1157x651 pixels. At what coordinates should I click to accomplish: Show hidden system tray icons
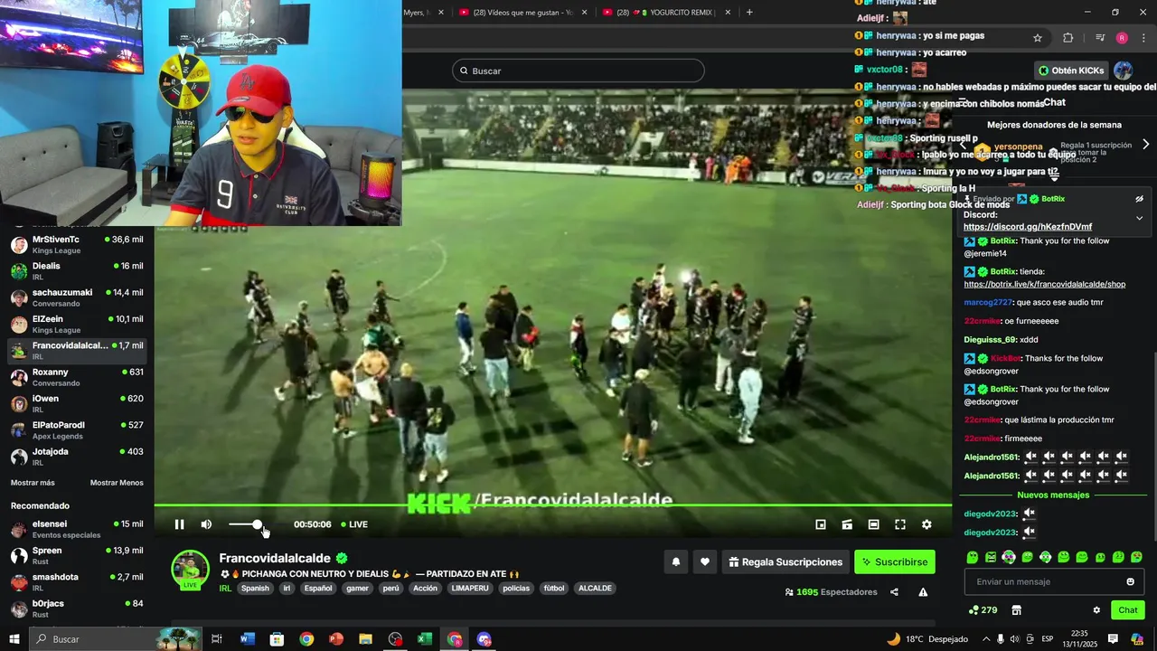[x=986, y=639]
